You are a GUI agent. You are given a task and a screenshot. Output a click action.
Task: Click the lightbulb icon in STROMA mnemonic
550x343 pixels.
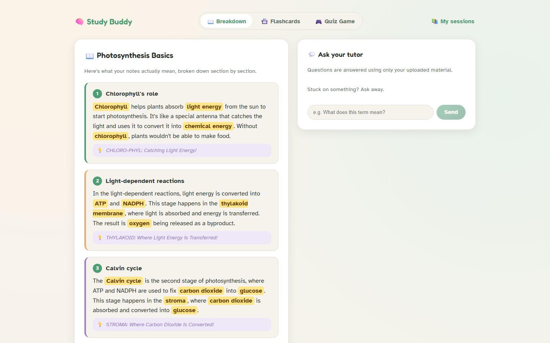click(100, 324)
